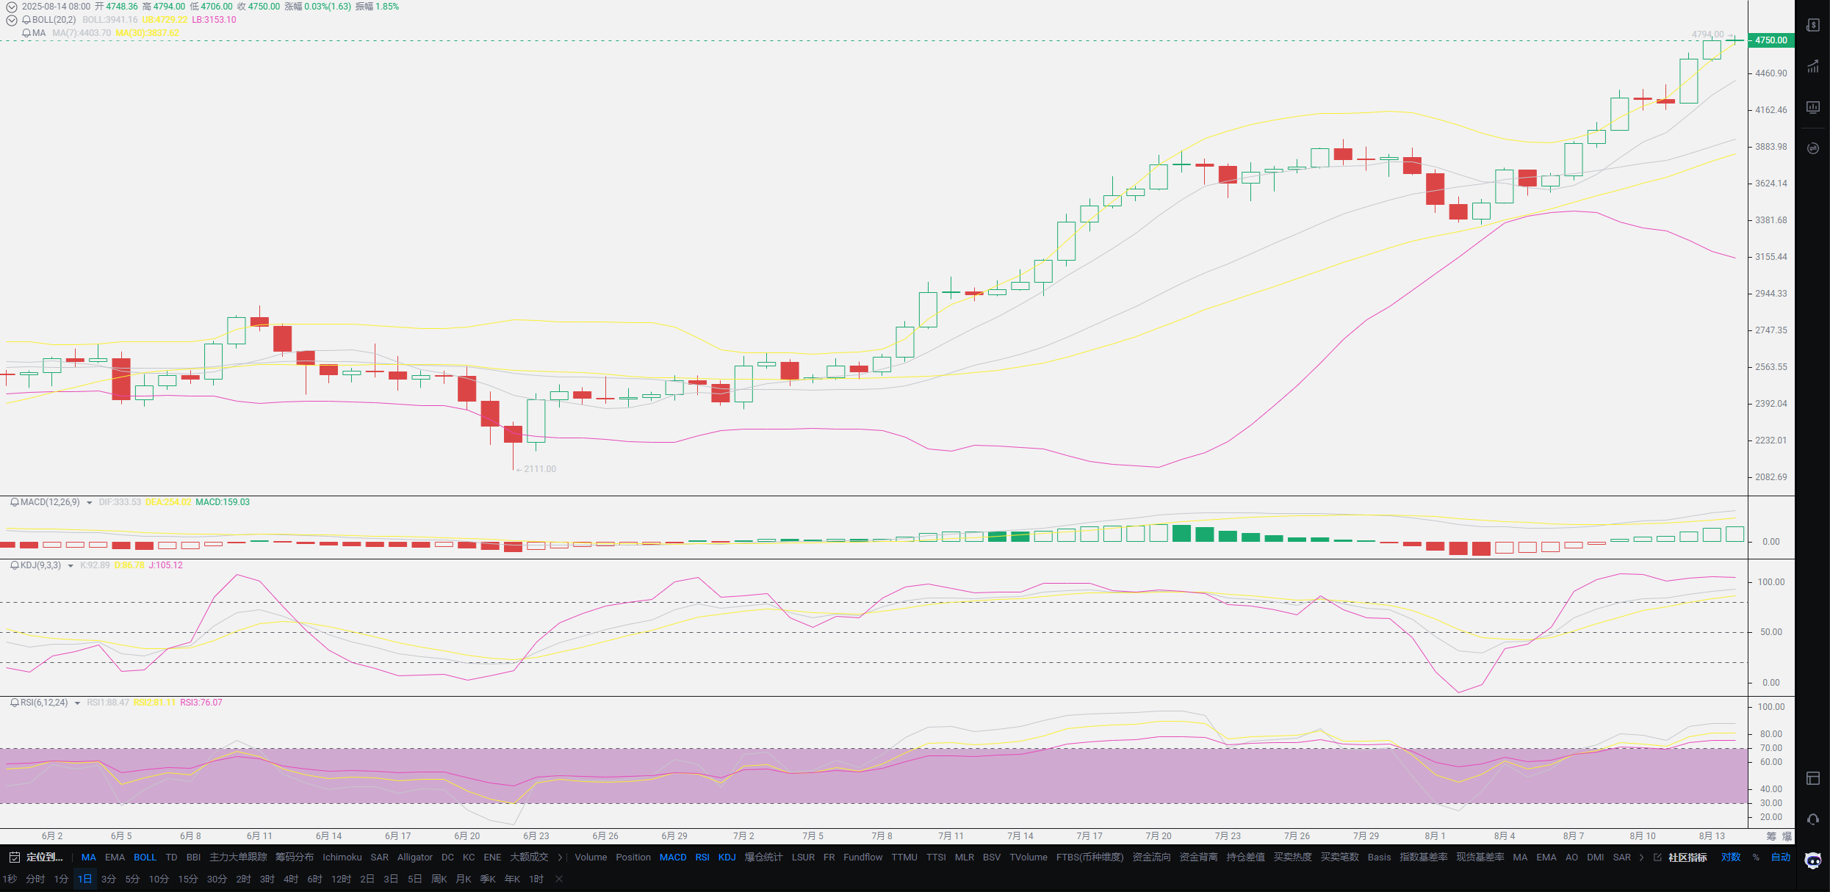Select the 1秒 timeframe tab

10,879
